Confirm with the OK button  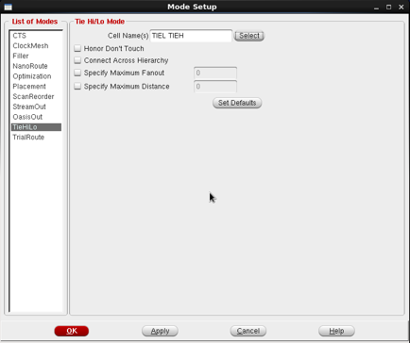pos(72,331)
